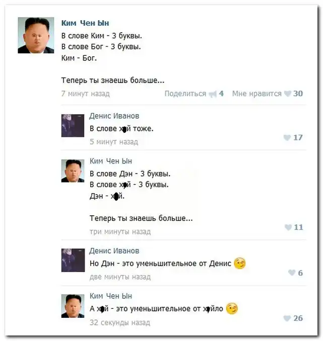Like the comment with 11 hearts
The height and width of the screenshot is (341, 323).
(x=288, y=227)
